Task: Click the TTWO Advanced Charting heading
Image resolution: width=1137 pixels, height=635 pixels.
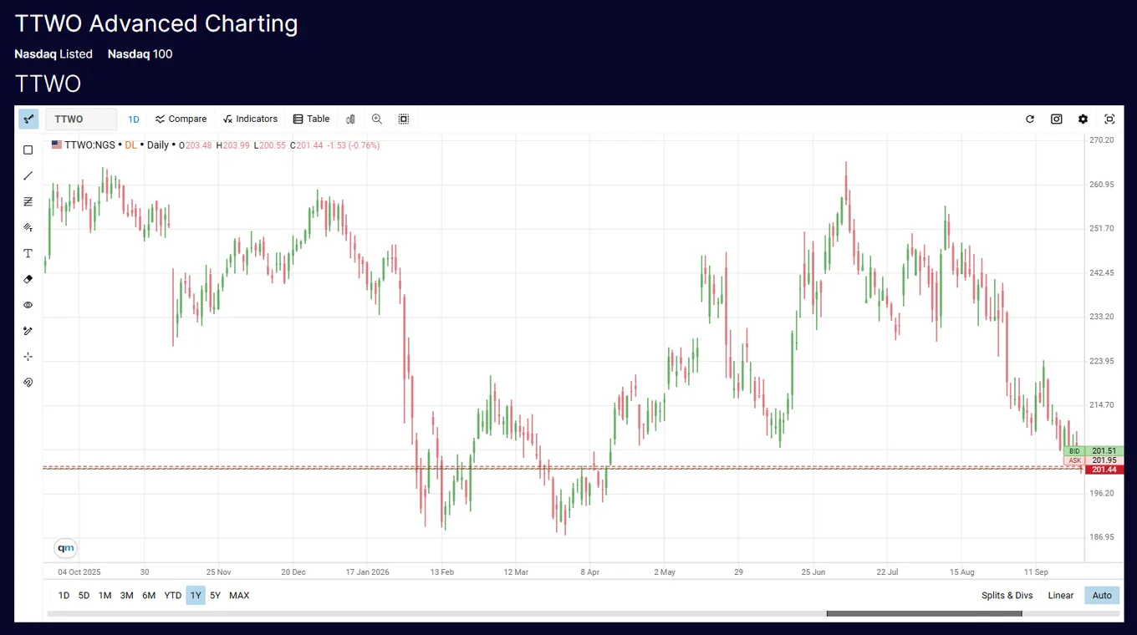Action: pos(156,23)
